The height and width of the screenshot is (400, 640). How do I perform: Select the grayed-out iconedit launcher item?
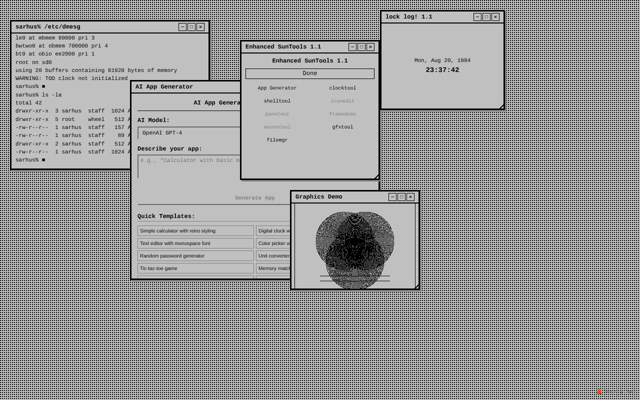point(342,101)
